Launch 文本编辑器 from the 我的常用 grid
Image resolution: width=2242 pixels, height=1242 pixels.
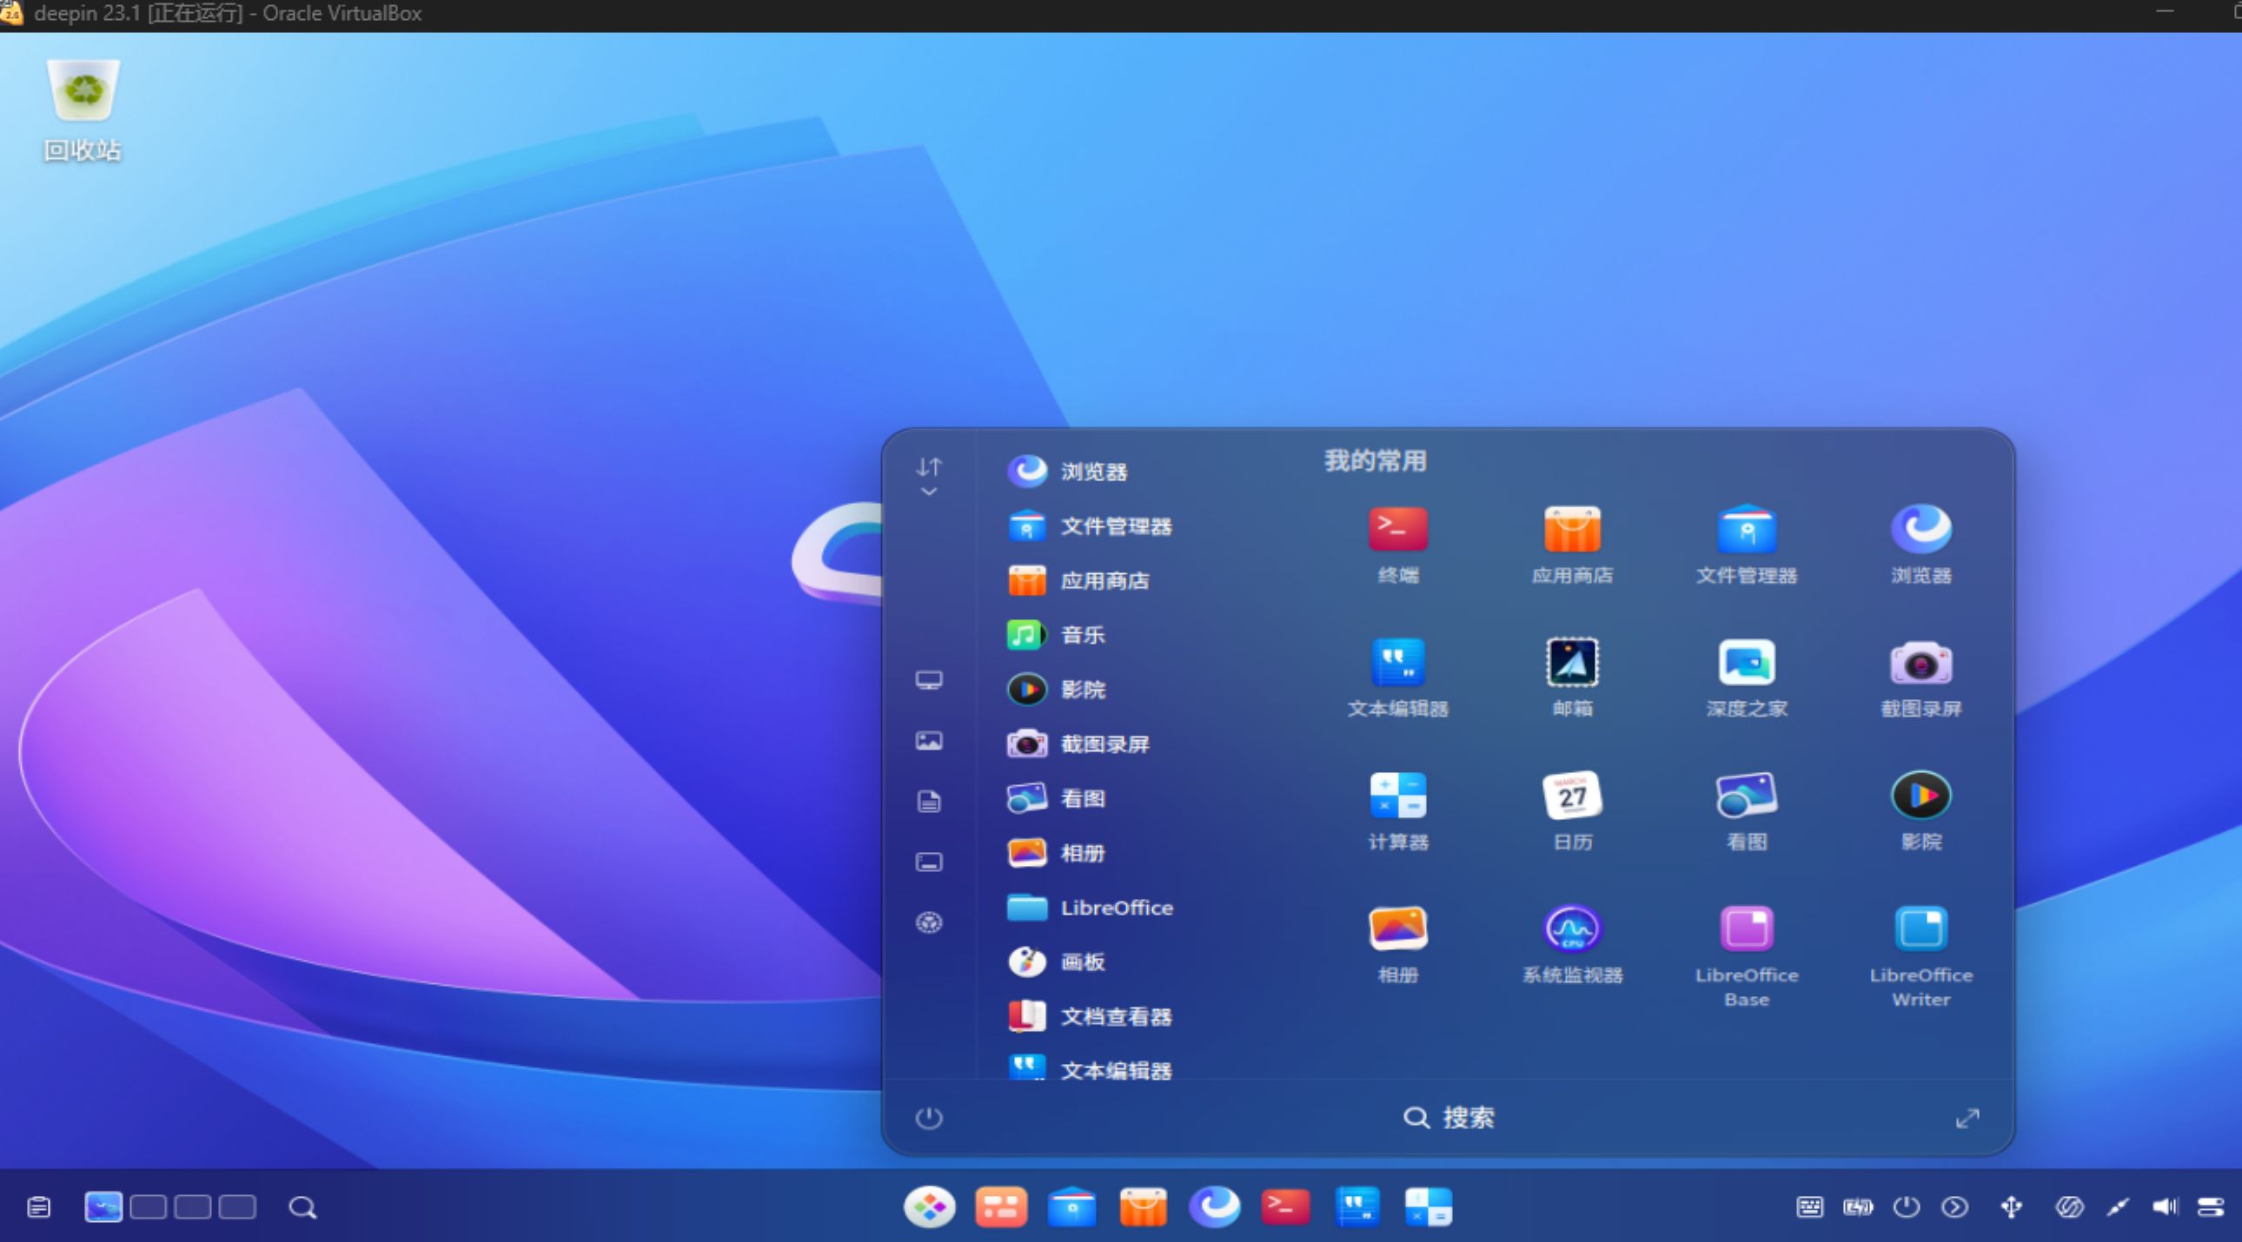pyautogui.click(x=1397, y=664)
